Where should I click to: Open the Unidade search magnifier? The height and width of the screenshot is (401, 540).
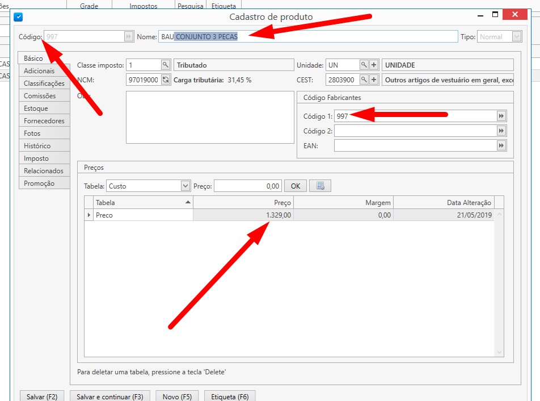click(364, 65)
